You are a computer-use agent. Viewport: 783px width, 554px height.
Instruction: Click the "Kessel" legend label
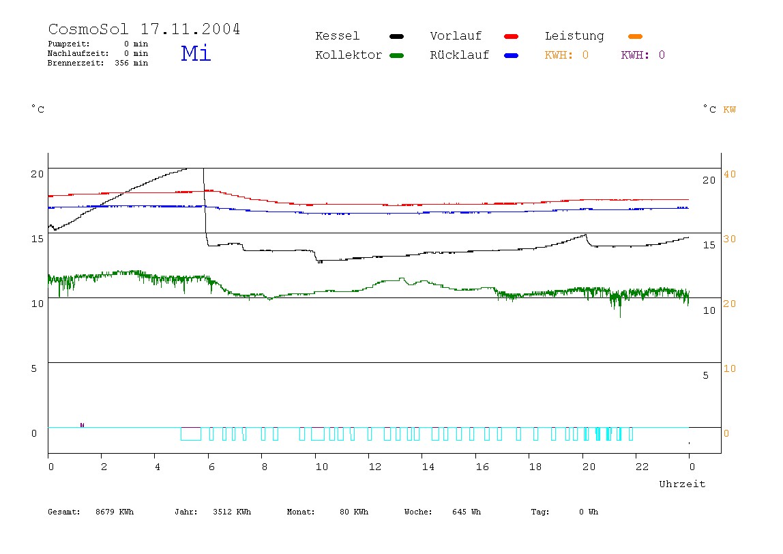(338, 36)
